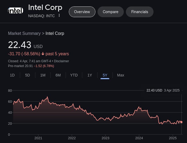
Task: Switch to the Compare tab
Action: tap(111, 12)
